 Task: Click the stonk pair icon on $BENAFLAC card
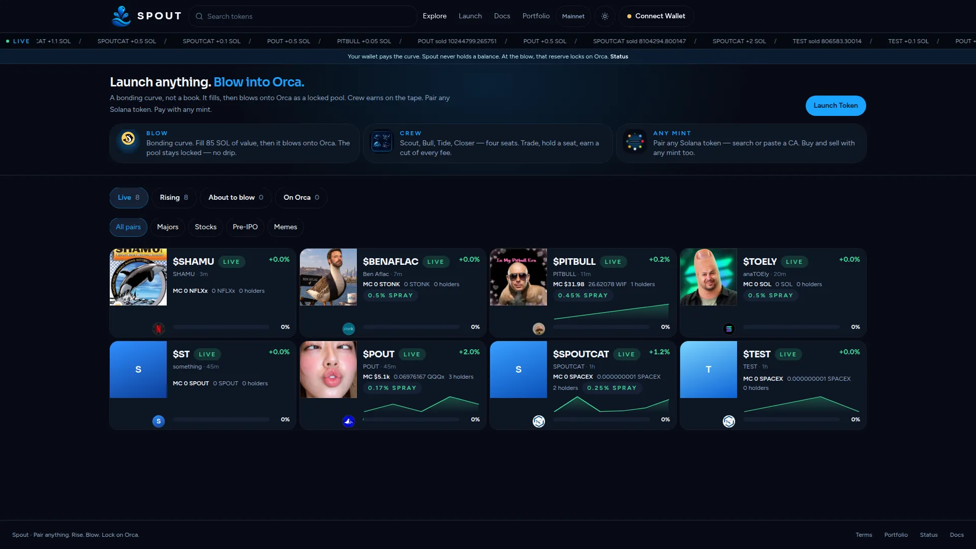click(x=349, y=329)
